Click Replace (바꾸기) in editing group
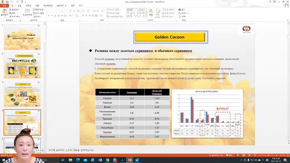 click(184, 13)
